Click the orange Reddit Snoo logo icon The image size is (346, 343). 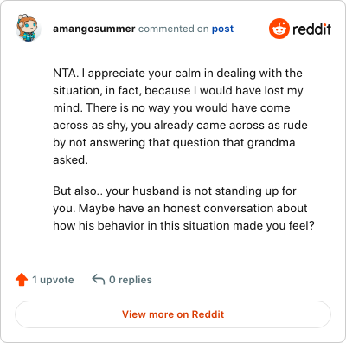(279, 29)
